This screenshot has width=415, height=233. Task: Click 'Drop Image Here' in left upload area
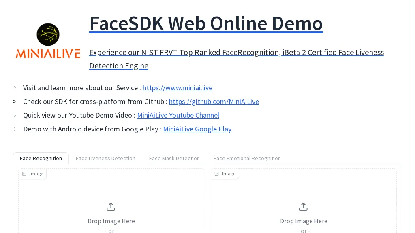tap(111, 221)
